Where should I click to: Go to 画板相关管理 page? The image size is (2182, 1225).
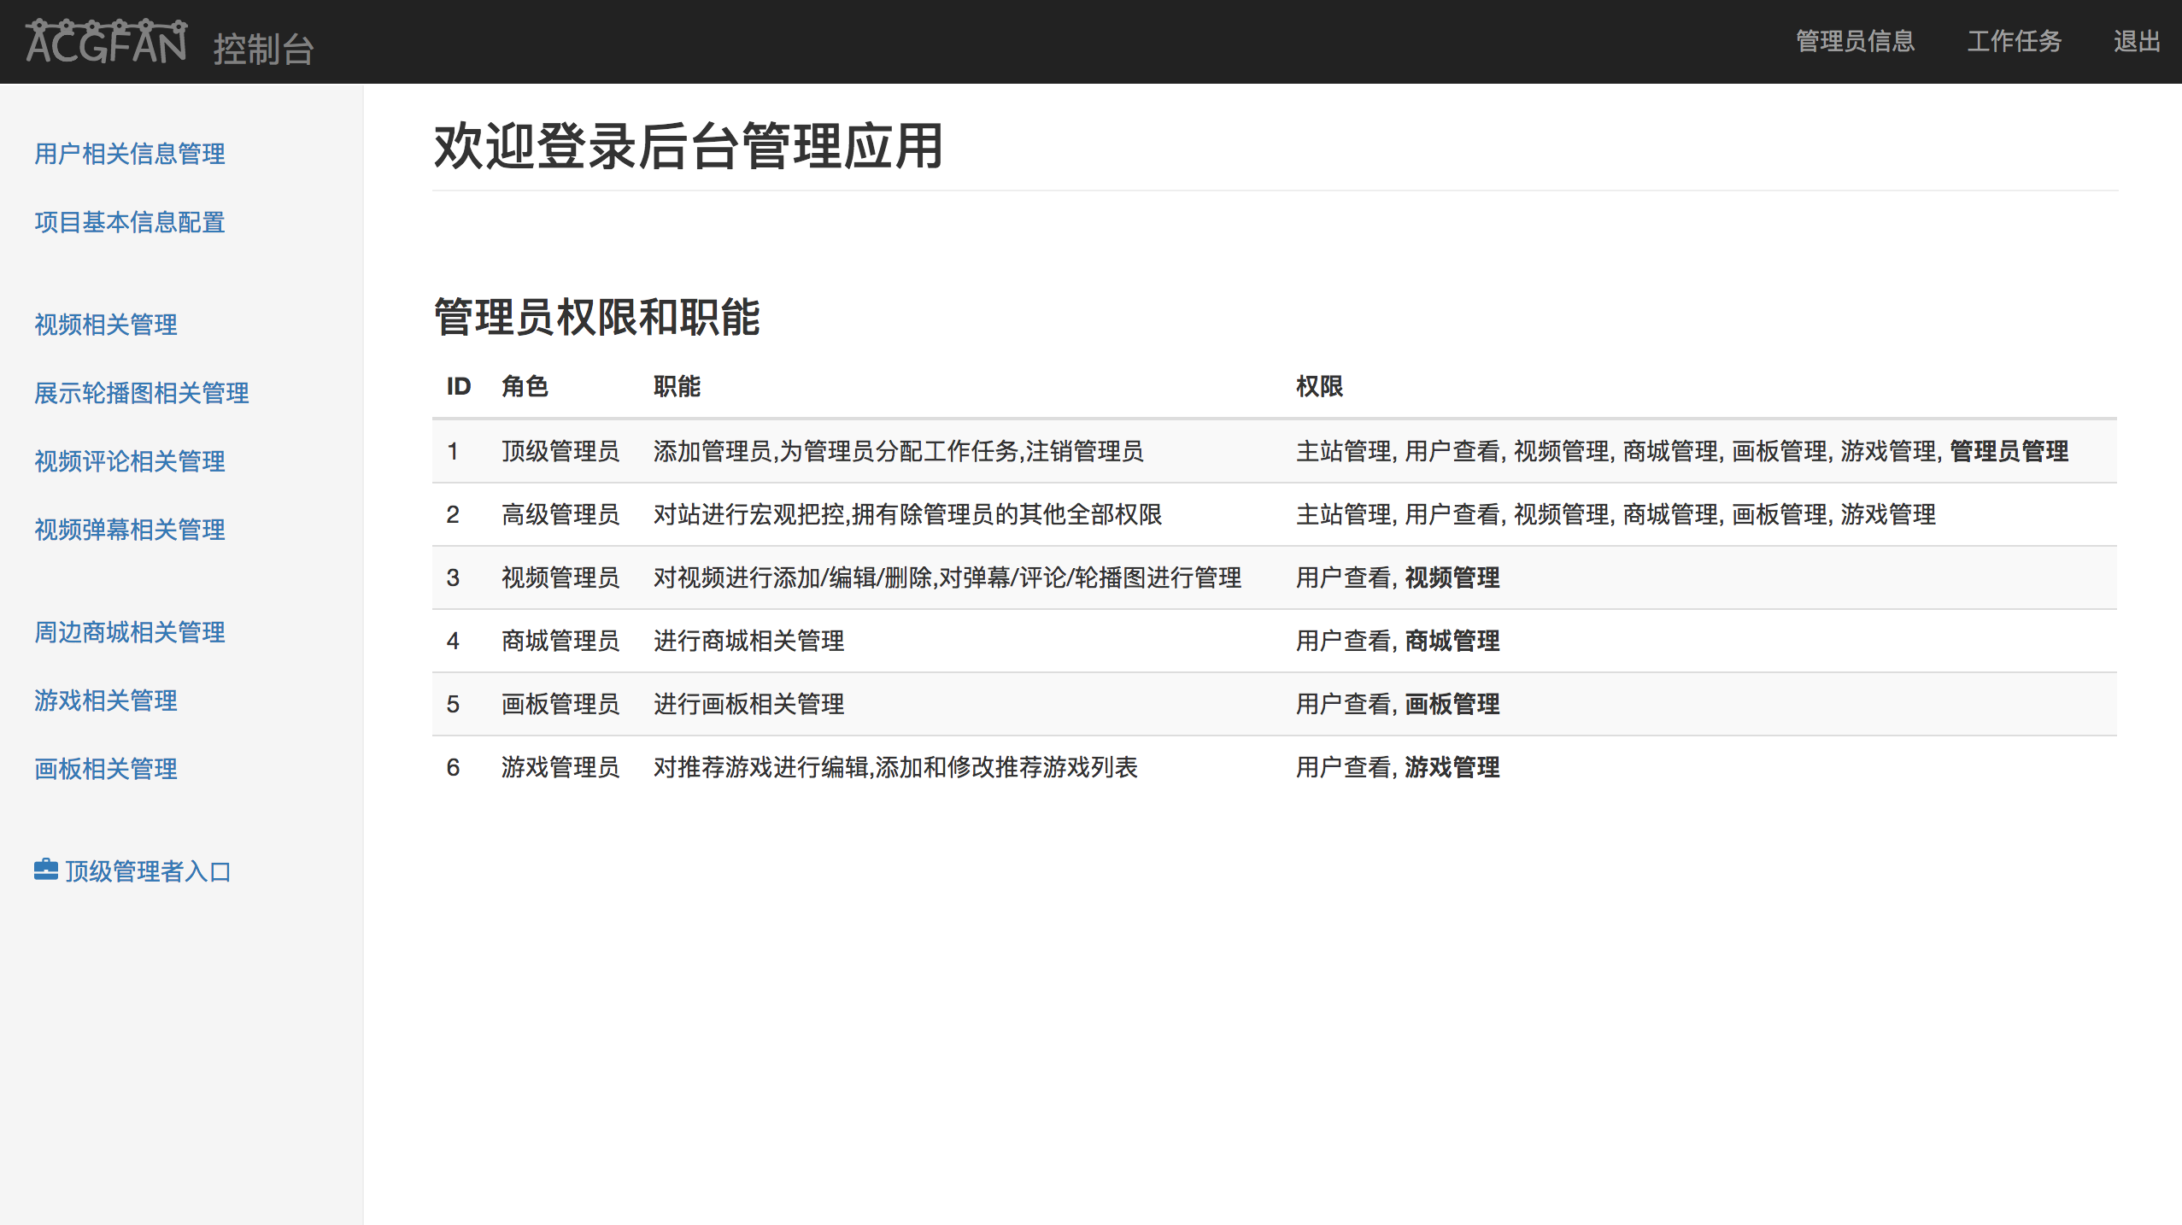(x=105, y=769)
